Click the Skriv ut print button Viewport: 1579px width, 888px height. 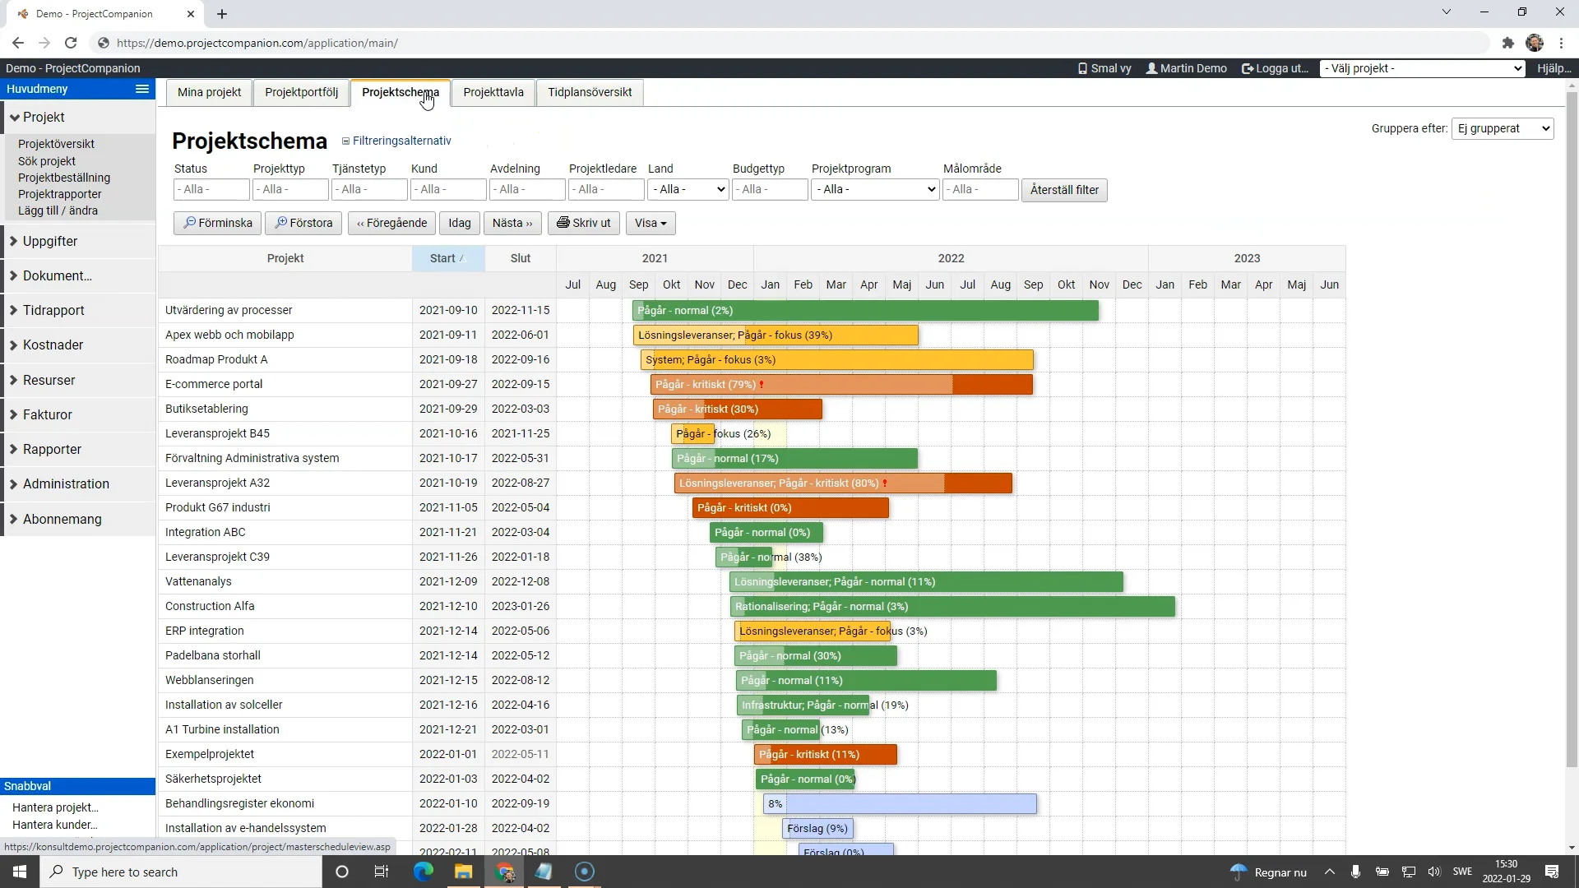(584, 223)
